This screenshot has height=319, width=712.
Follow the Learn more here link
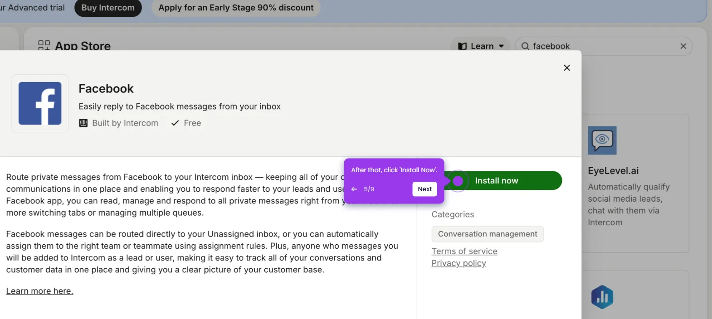[x=39, y=291]
